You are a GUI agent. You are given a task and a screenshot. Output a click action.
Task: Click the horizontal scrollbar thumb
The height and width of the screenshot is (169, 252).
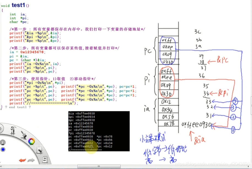(99, 167)
